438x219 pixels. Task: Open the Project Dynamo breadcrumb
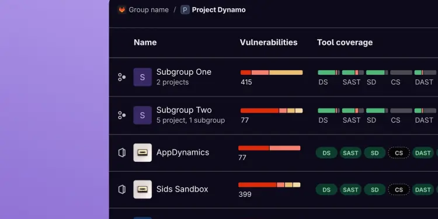click(x=219, y=10)
